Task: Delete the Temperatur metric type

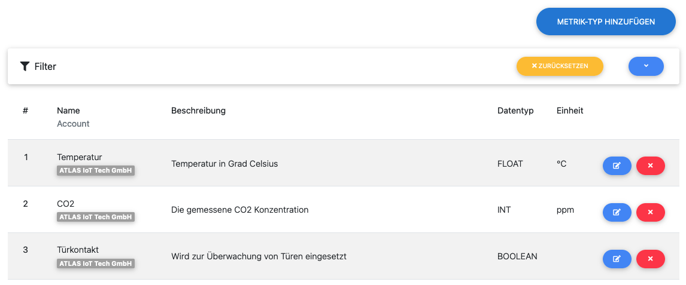Action: pos(650,166)
